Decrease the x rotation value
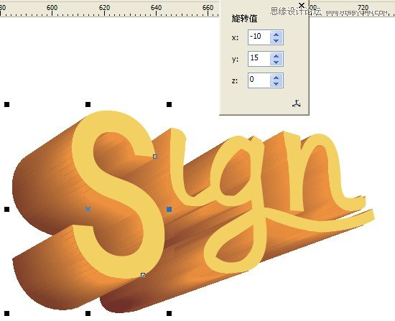395x321 pixels. click(x=276, y=41)
